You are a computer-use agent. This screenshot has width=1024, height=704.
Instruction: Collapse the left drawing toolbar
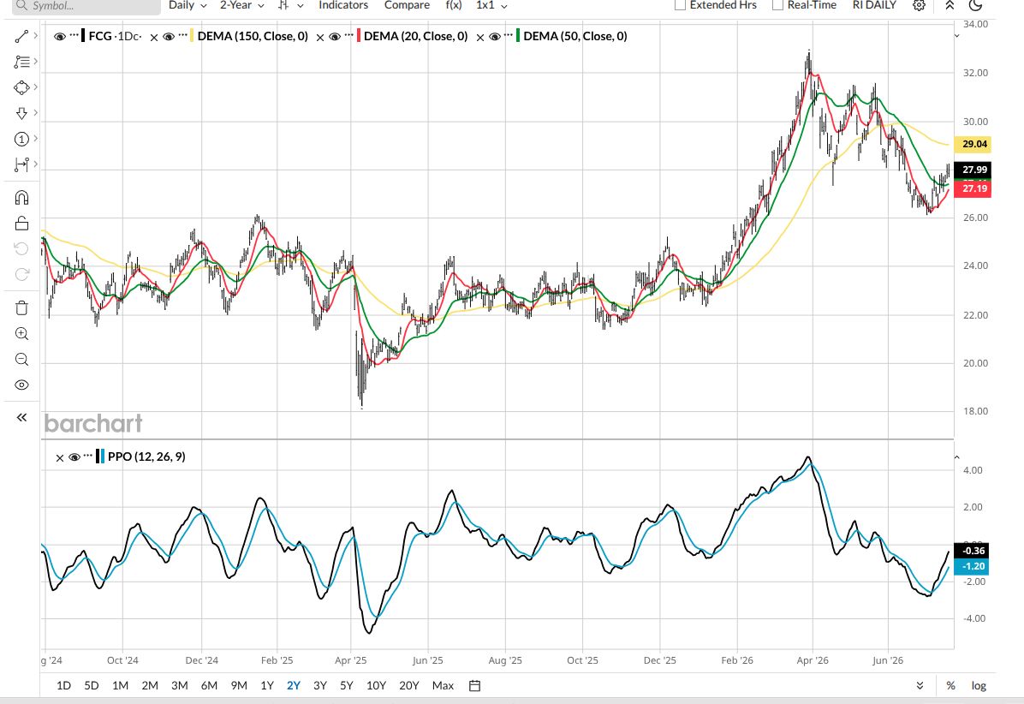(21, 417)
